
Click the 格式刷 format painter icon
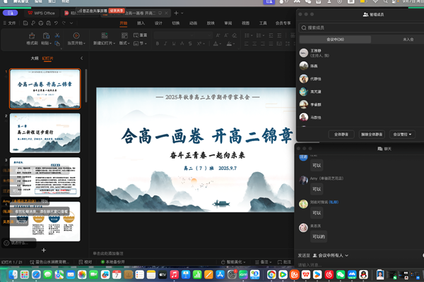point(32,35)
